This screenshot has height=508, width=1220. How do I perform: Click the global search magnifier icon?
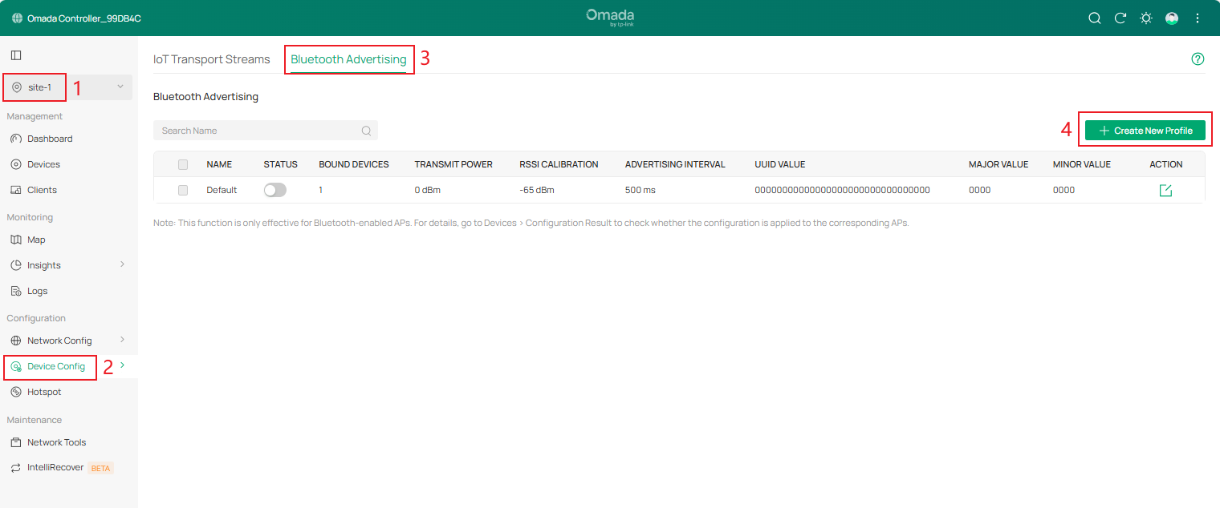1094,18
